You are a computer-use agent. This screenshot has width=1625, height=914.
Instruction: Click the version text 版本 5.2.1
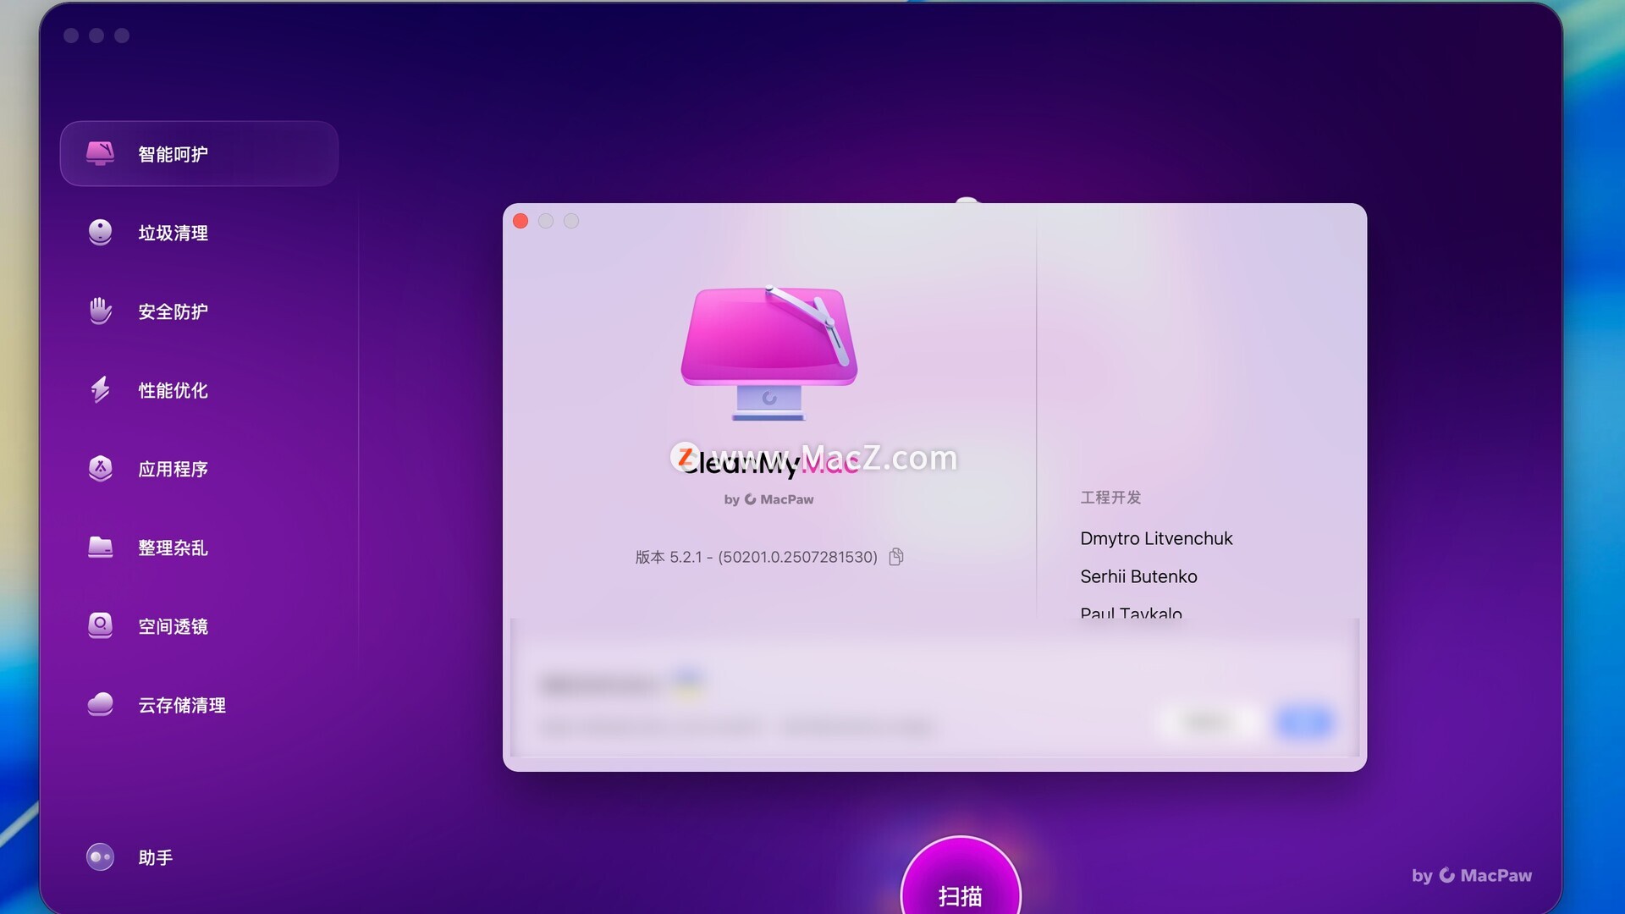[x=756, y=557]
